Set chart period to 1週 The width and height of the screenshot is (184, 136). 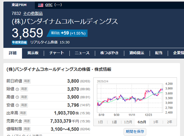(x=114, y=122)
